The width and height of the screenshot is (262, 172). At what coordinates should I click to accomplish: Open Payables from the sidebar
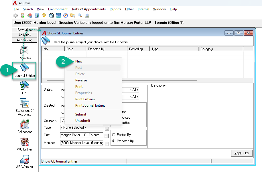(x=25, y=53)
